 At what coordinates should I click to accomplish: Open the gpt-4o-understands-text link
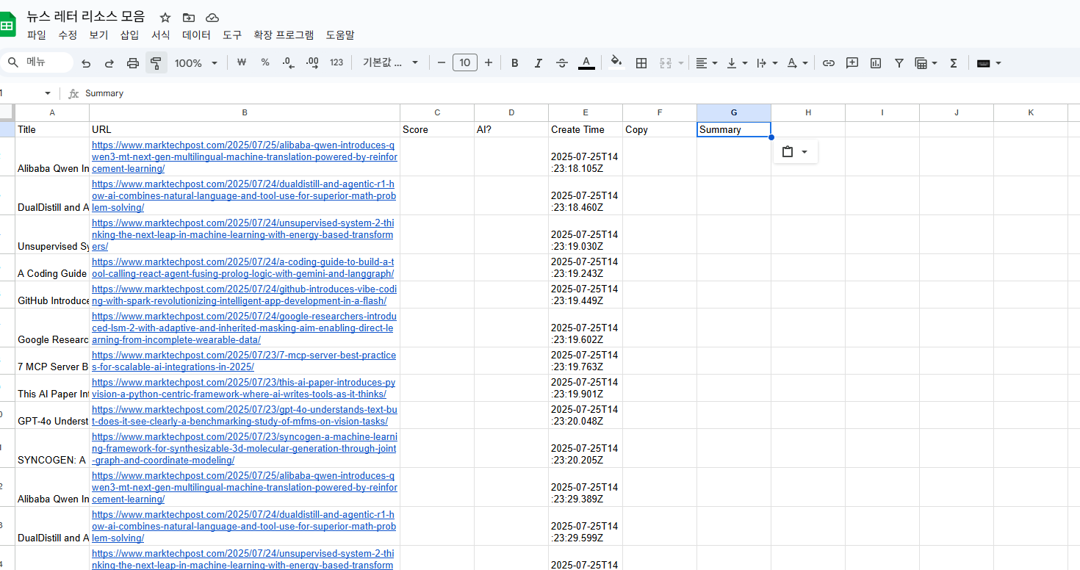245,415
